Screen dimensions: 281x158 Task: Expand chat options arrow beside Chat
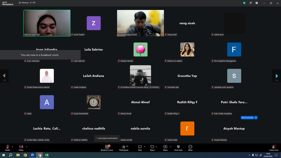(144, 147)
